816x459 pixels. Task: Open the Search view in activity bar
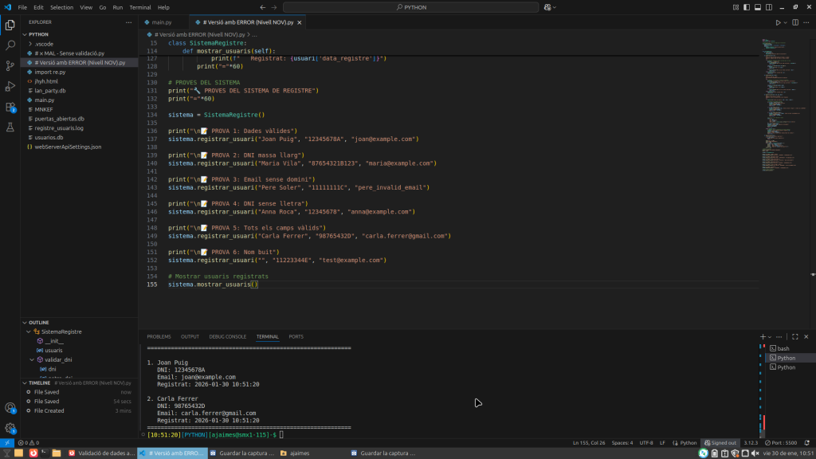10,45
